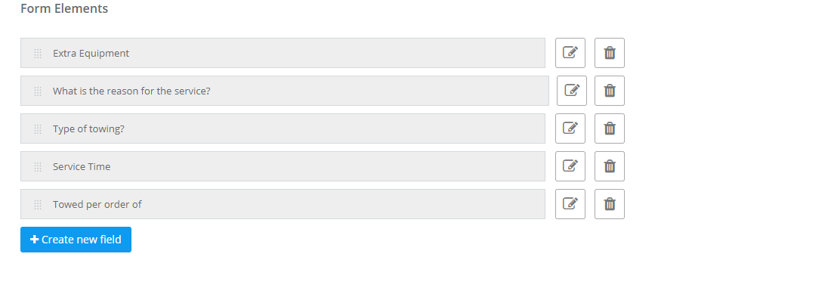Viewport: 831px width, 294px height.
Task: Click drag handle beside reason for service
Action: [38, 91]
